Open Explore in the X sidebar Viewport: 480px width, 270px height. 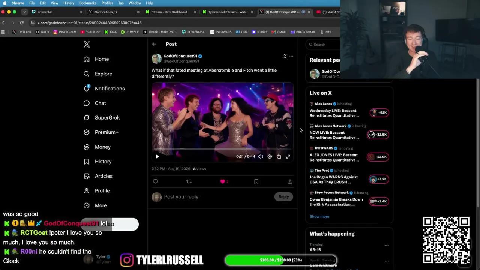(98, 74)
